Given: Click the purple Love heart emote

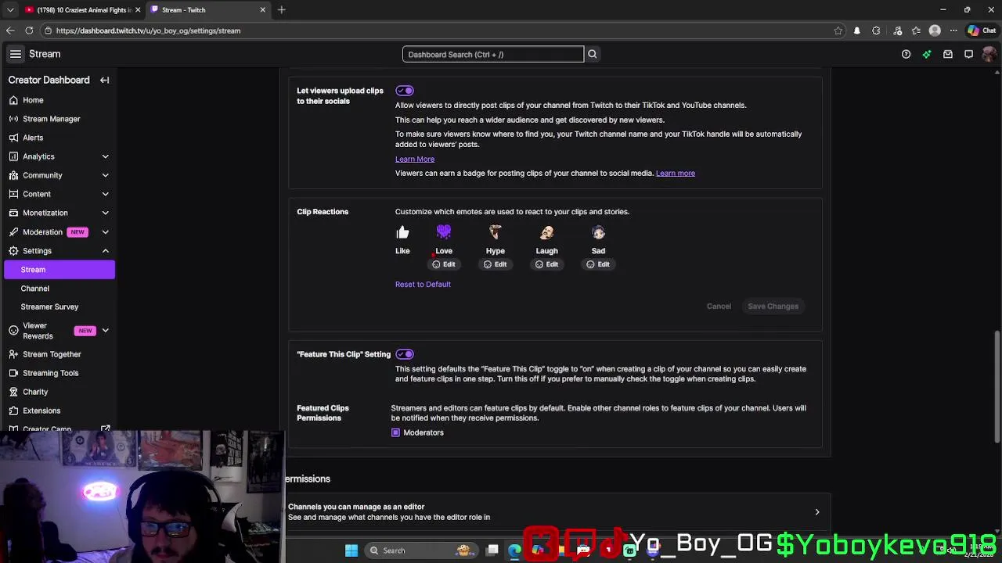Looking at the screenshot, I should (444, 231).
